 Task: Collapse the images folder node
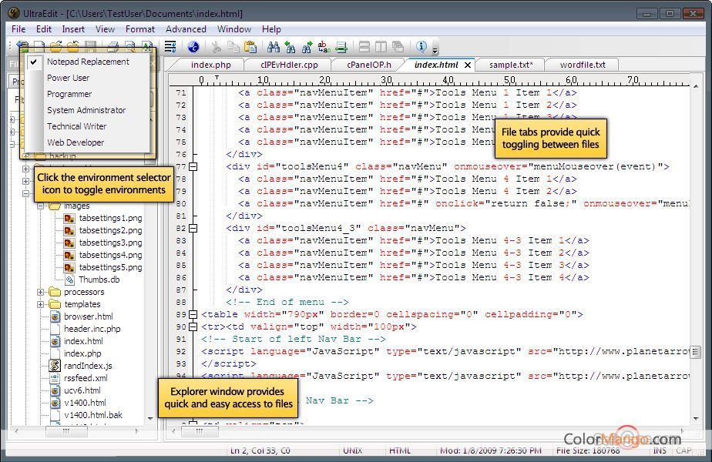point(40,206)
